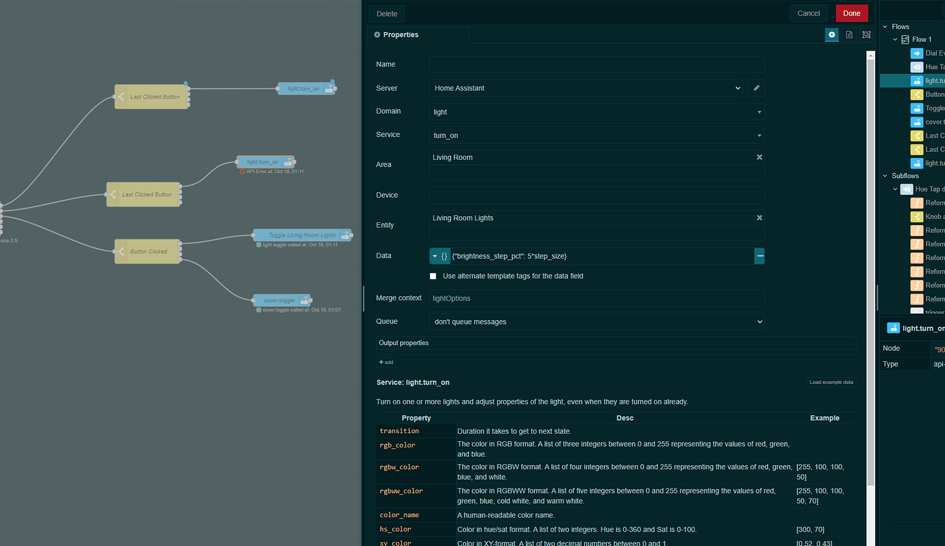Collapse the Flows tree section
The image size is (945, 546).
[x=885, y=27]
